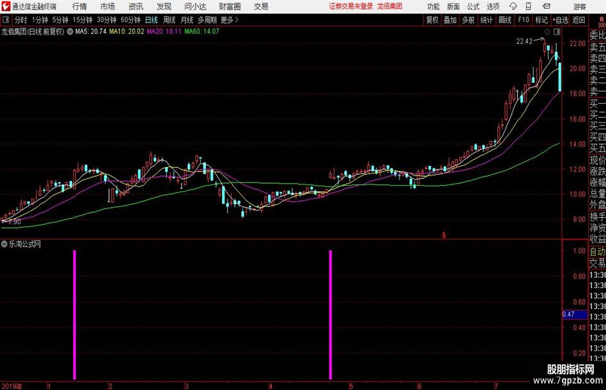Open the 交易 menu
Screen dimensions: 606x390
click(261, 6)
